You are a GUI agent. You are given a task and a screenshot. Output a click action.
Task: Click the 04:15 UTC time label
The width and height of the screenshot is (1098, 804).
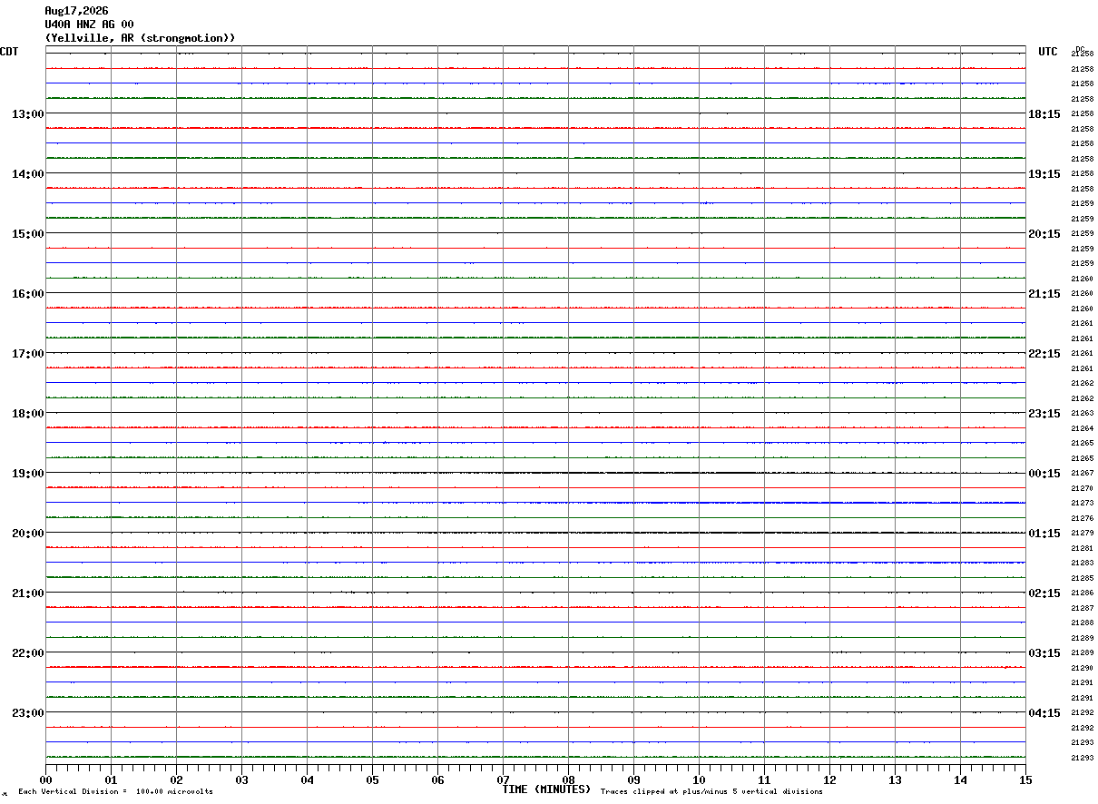[x=1044, y=713]
